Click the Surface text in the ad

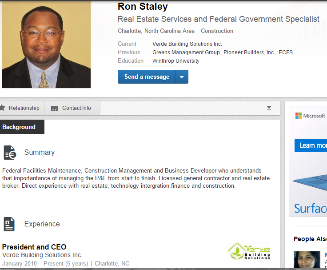tap(311, 209)
